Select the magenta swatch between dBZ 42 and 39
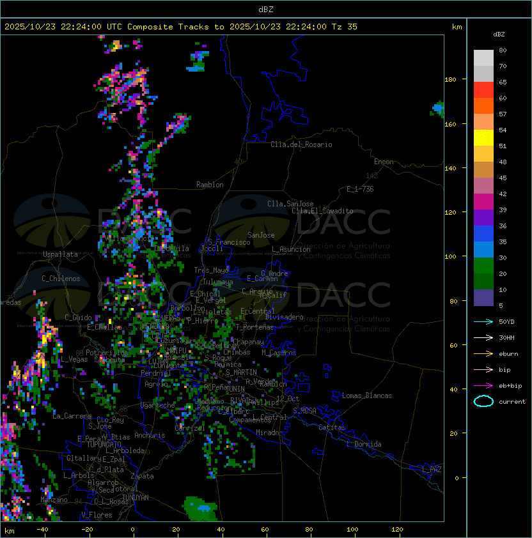The width and height of the screenshot is (532, 538). coord(483,202)
